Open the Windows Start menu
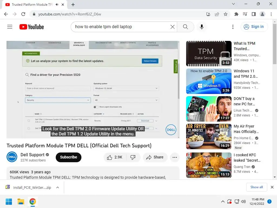 click(9, 201)
